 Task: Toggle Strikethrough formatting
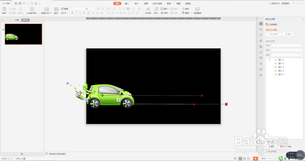(x=84, y=13)
